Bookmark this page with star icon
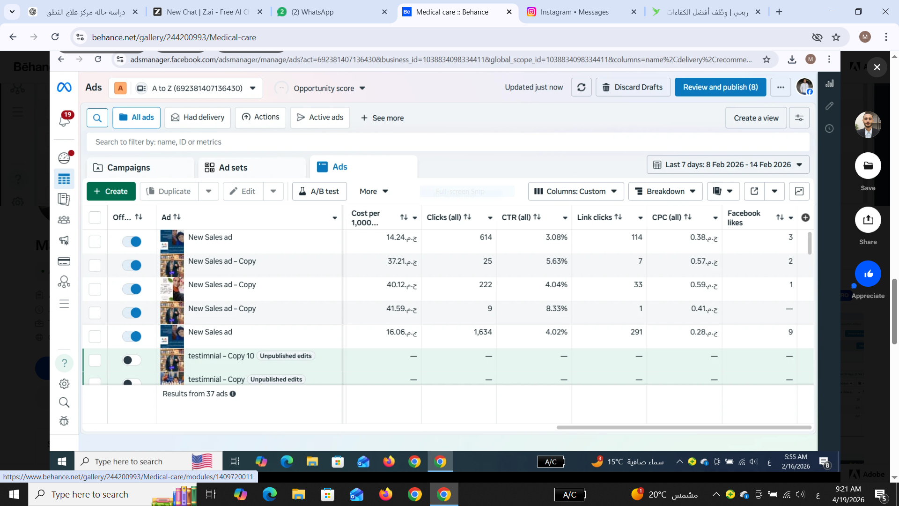The height and width of the screenshot is (506, 899). (x=836, y=37)
